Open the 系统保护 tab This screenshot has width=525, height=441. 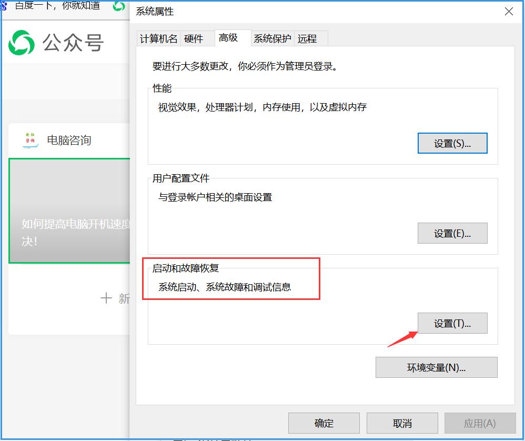click(x=272, y=38)
